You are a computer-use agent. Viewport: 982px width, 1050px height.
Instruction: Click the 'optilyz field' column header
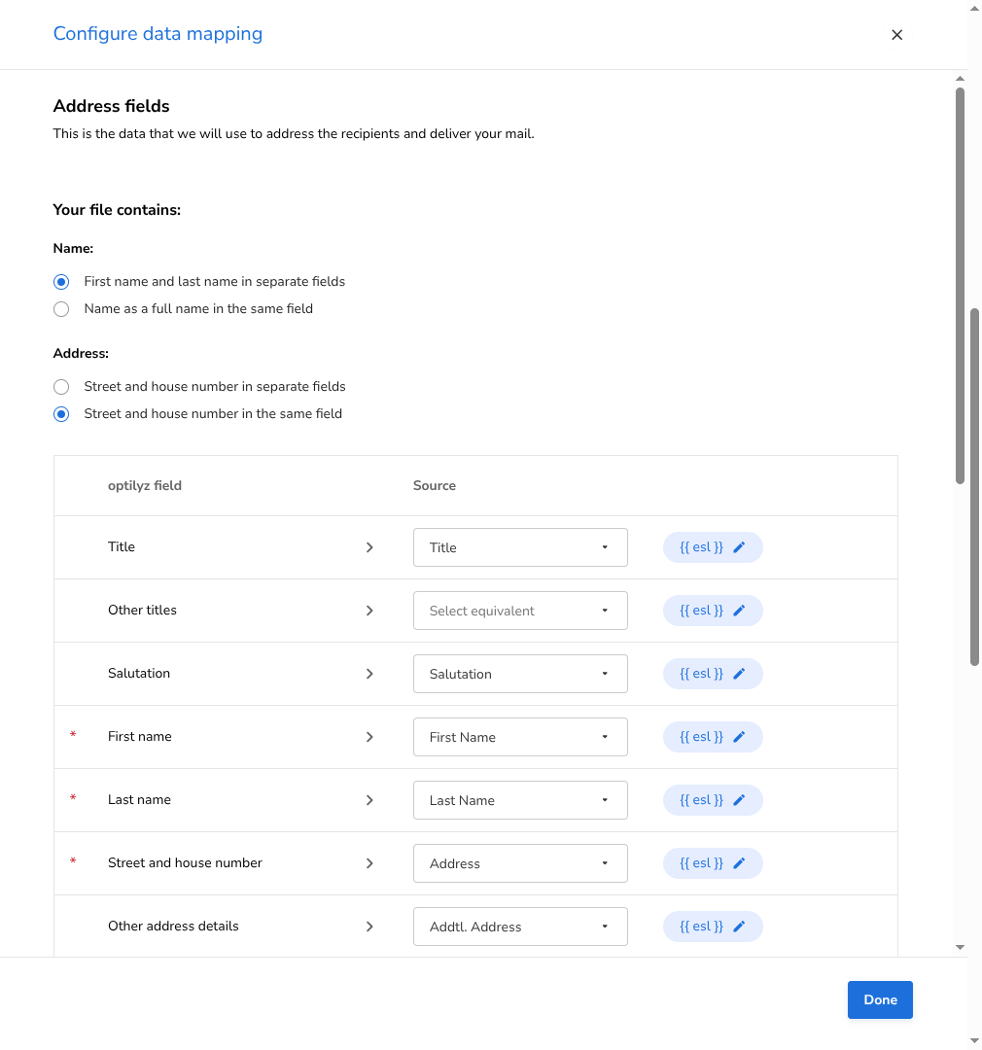coord(145,485)
